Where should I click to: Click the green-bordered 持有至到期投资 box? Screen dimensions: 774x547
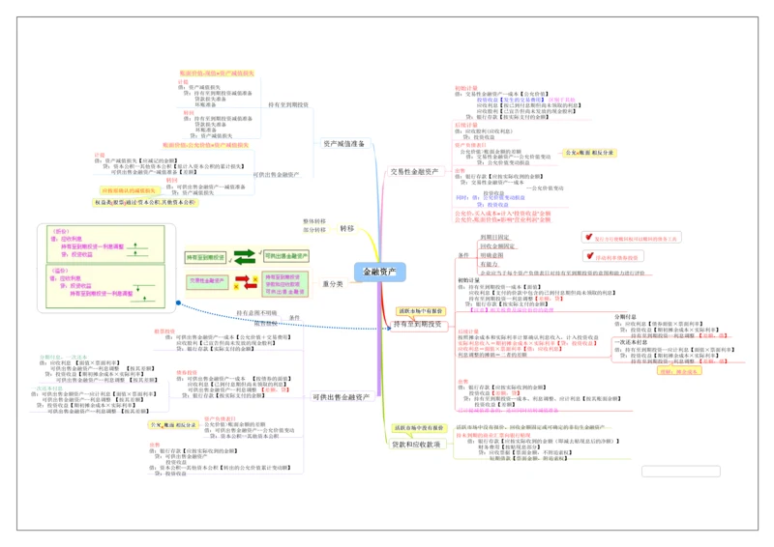coord(205,257)
